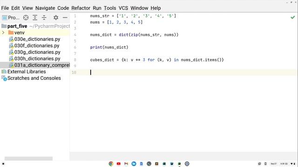Open the View menu

(x=27, y=8)
